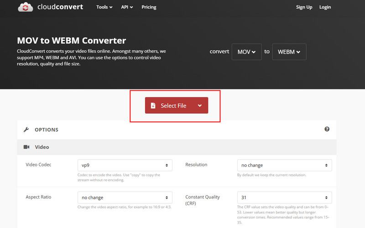Click the MOV to WEBM Converter heading
This screenshot has width=365, height=228.
pos(72,41)
